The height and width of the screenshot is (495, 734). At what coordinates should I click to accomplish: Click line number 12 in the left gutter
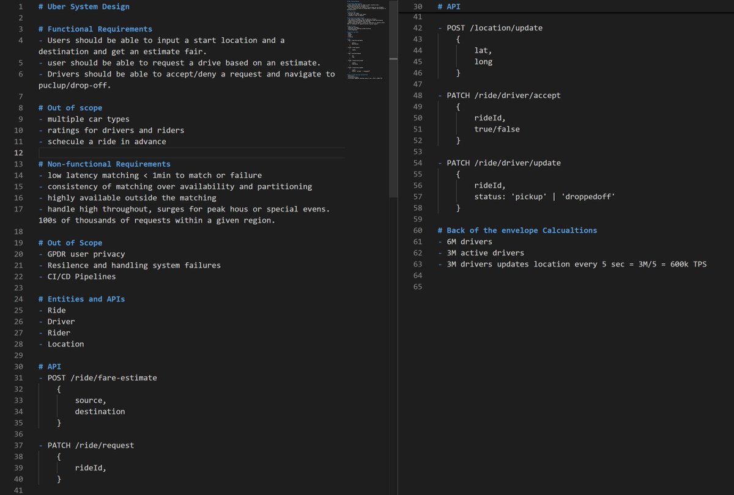coord(18,153)
